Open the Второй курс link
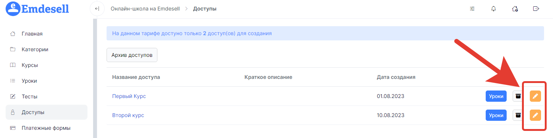 click(128, 115)
